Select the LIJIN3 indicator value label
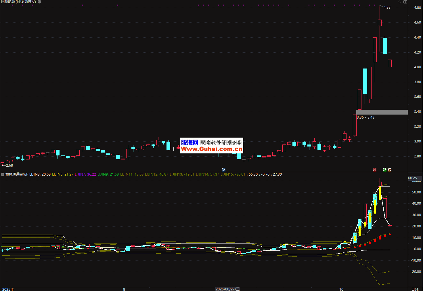The width and height of the screenshot is (423, 291). click(x=40, y=174)
